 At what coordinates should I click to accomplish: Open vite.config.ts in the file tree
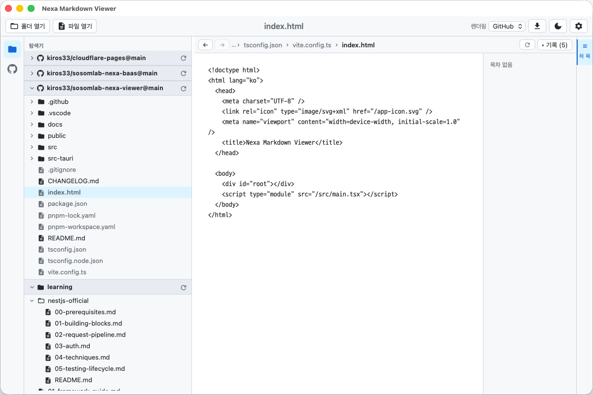(x=108, y=272)
